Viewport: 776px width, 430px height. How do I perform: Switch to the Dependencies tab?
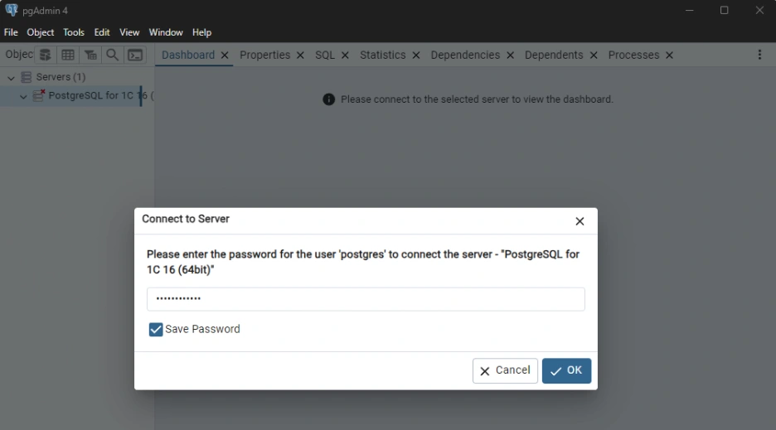[465, 55]
